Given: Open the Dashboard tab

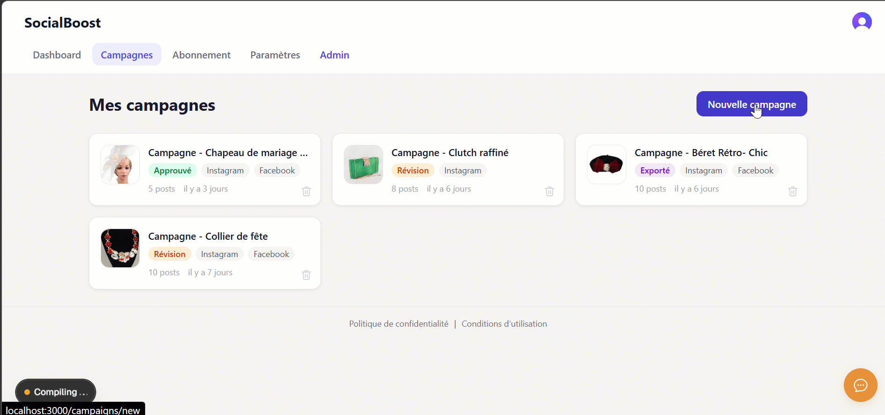Looking at the screenshot, I should tap(57, 55).
